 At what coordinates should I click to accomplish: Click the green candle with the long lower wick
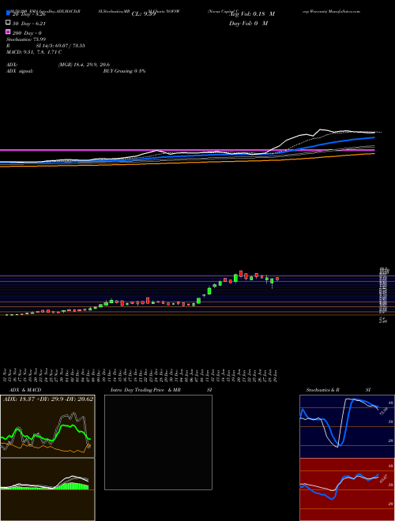272,283
